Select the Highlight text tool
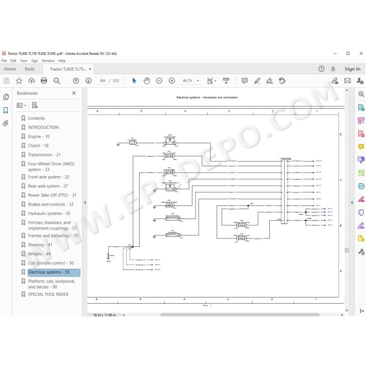Viewport: 366px width, 366px height. tap(257, 81)
